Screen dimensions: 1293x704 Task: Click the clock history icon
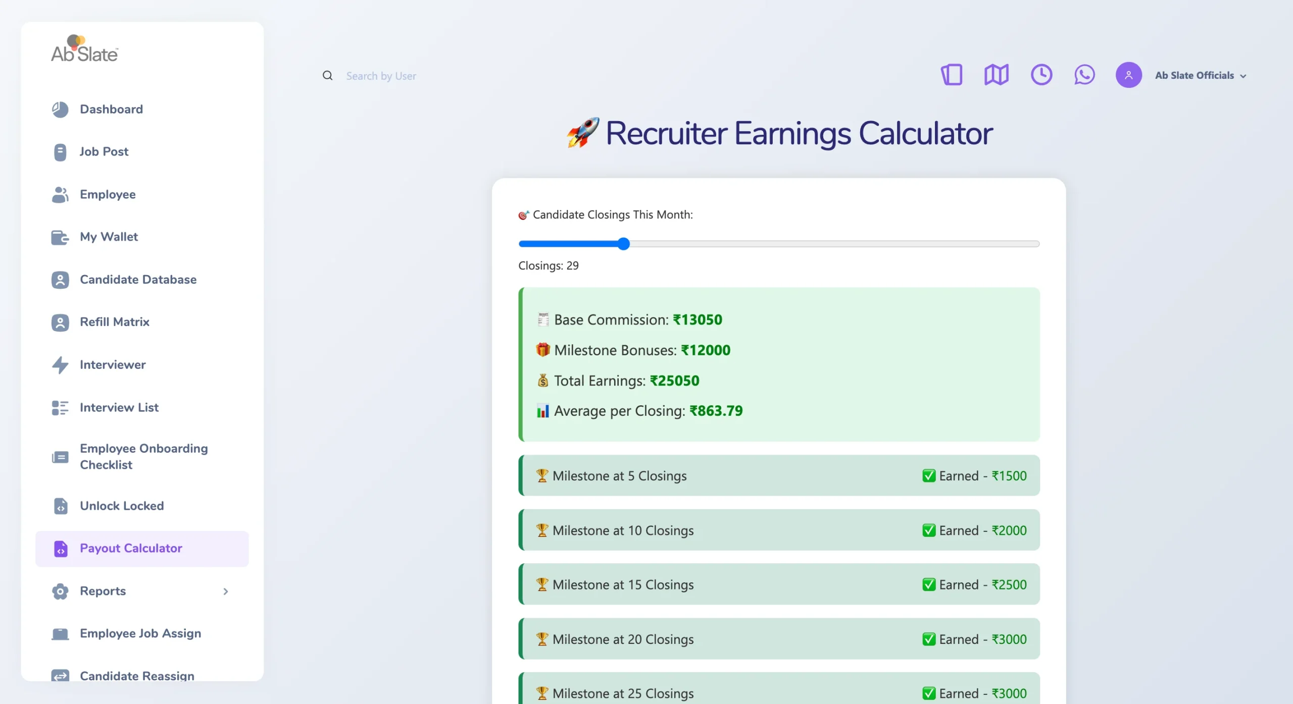1041,75
